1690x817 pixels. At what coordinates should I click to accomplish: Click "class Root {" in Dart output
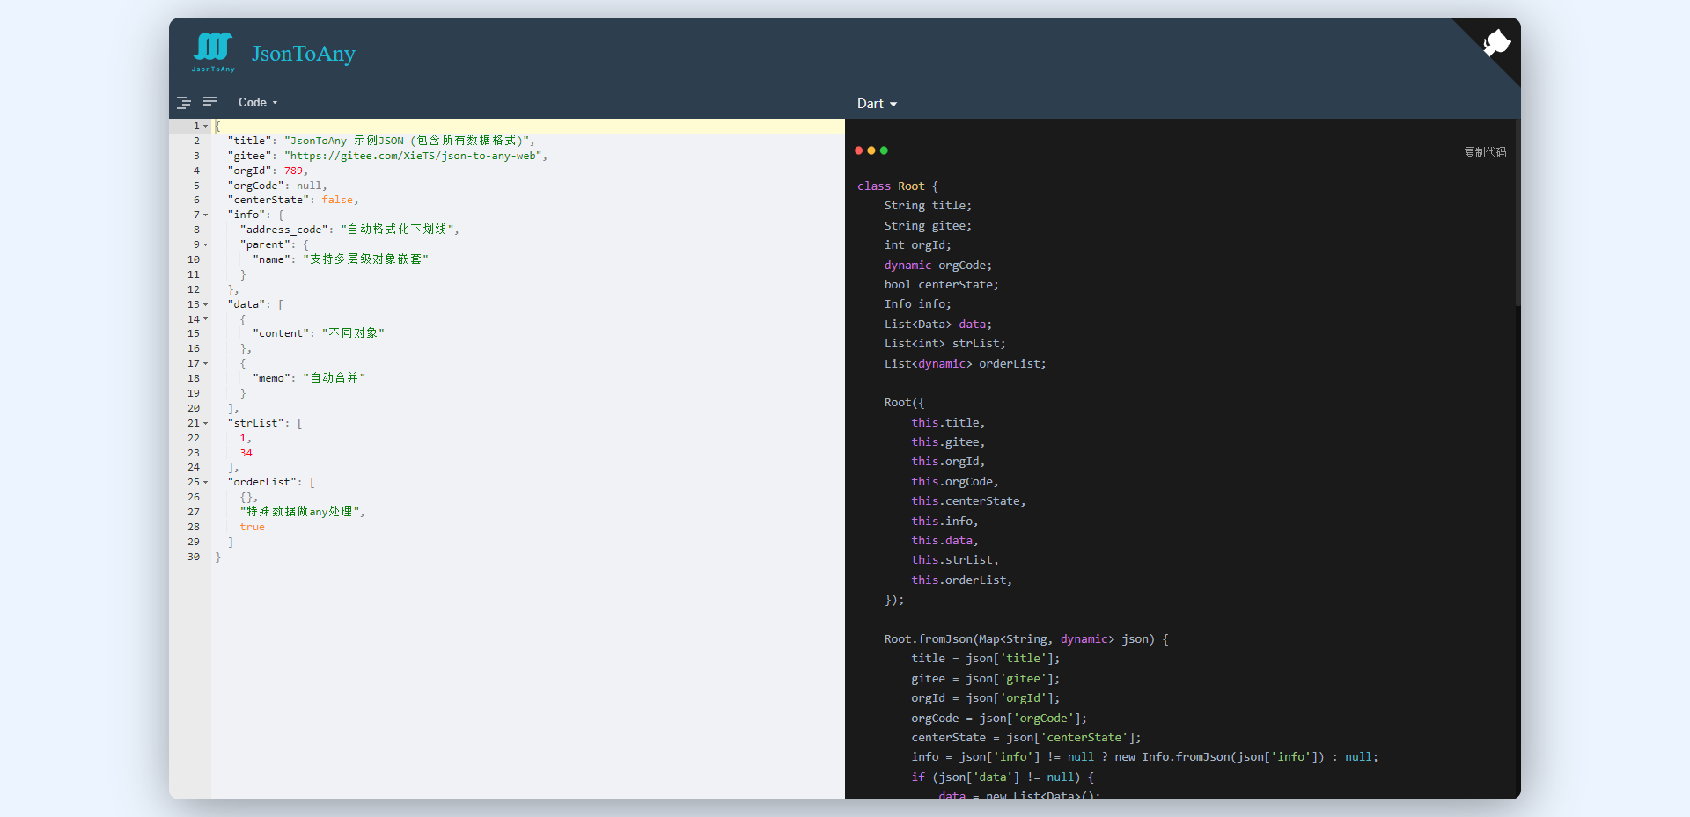[x=898, y=186]
